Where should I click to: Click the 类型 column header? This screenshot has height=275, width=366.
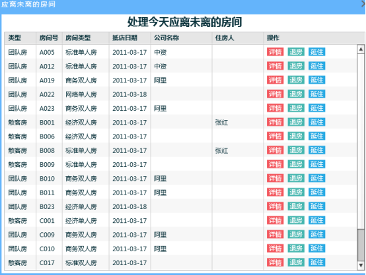point(20,38)
